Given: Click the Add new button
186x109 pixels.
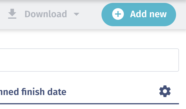Looking at the screenshot, I should pos(139,15).
